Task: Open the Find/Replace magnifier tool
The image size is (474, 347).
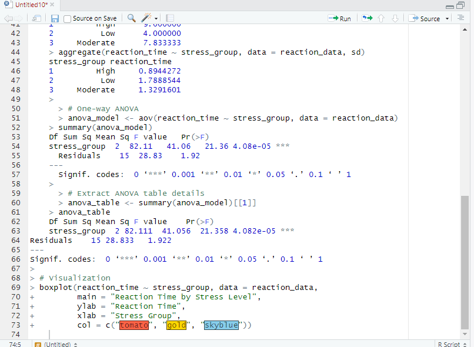Action: [x=131, y=18]
